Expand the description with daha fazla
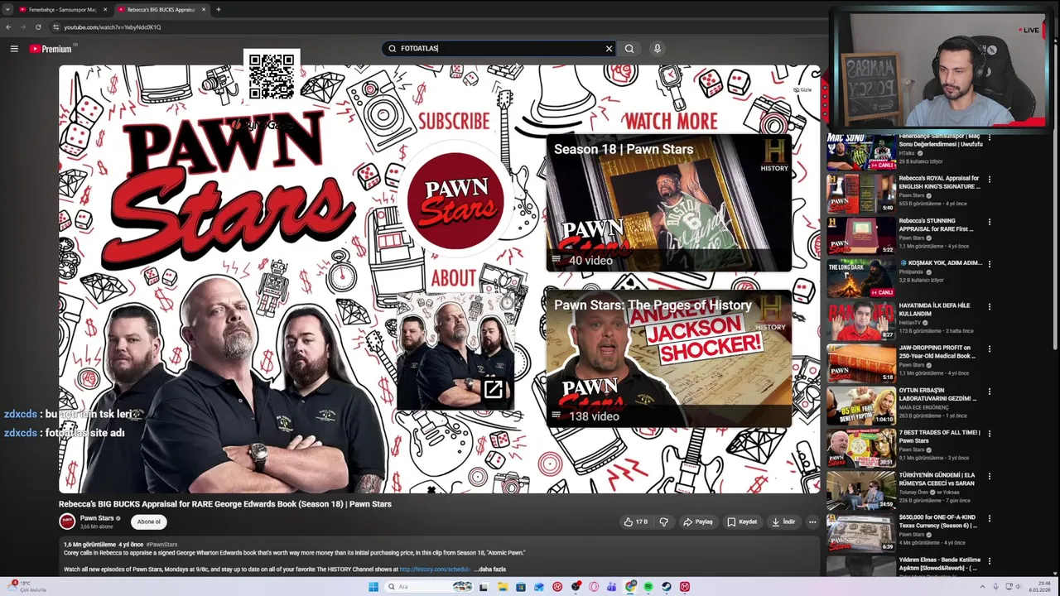Screen dimensions: 1060x596 [x=489, y=570]
